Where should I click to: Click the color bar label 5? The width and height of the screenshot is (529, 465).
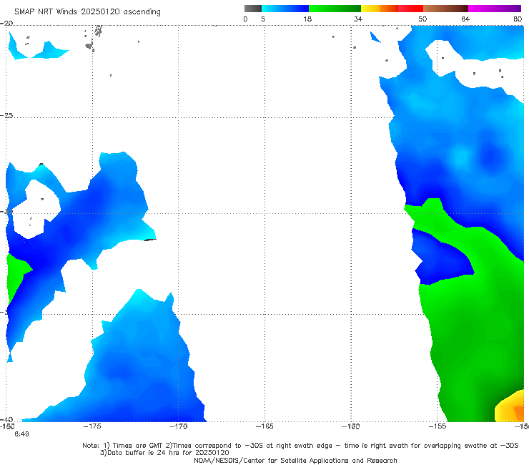pos(263,19)
